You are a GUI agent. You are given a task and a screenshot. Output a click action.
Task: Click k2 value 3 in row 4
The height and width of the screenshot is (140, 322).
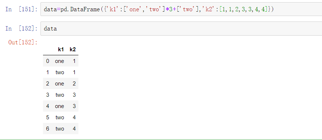74,106
